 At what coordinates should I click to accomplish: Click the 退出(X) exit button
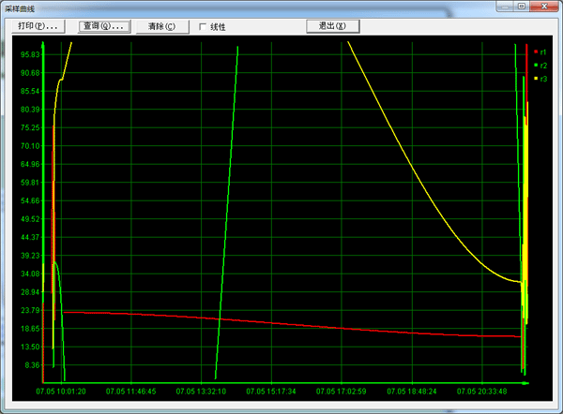click(x=333, y=26)
